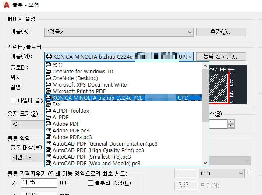This screenshot has width=262, height=195.
Task: Click plotter icon beside AutoCAD PDF High Quality Print
Action: (x=48, y=150)
